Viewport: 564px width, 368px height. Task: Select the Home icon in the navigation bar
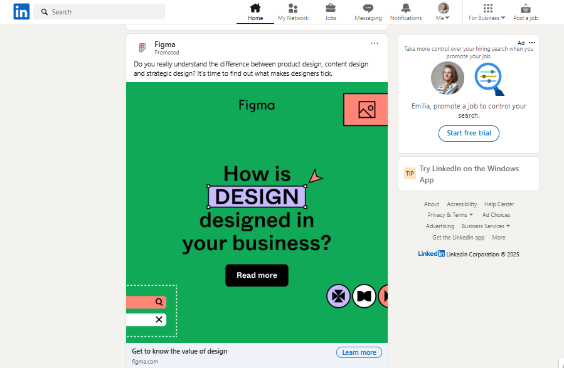255,8
